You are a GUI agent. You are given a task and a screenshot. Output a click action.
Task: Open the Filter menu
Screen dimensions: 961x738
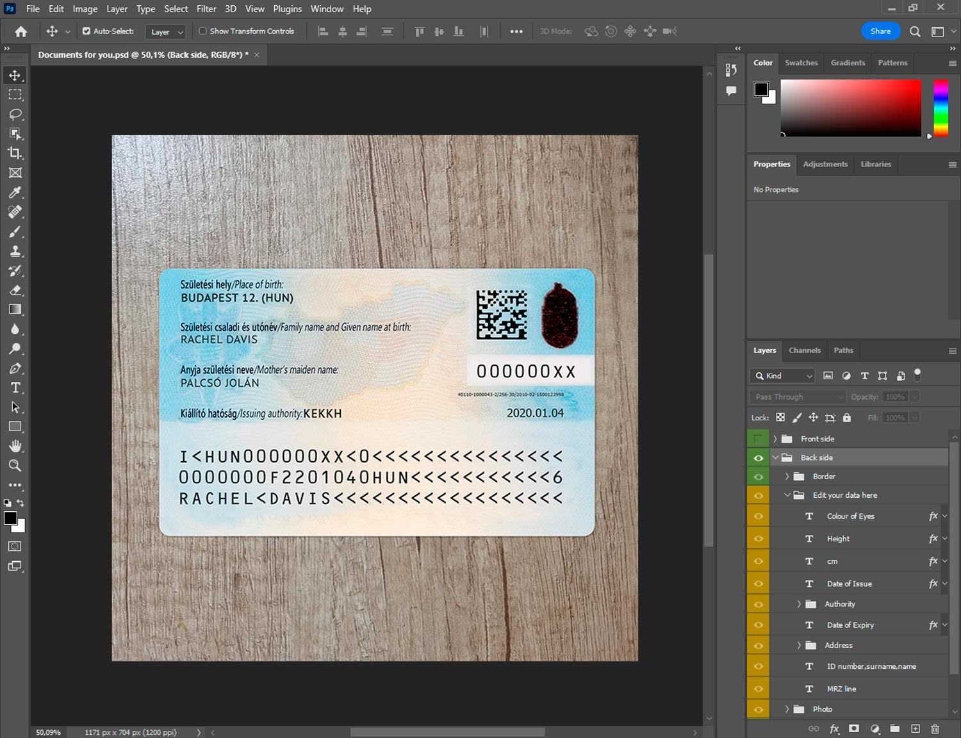[206, 9]
